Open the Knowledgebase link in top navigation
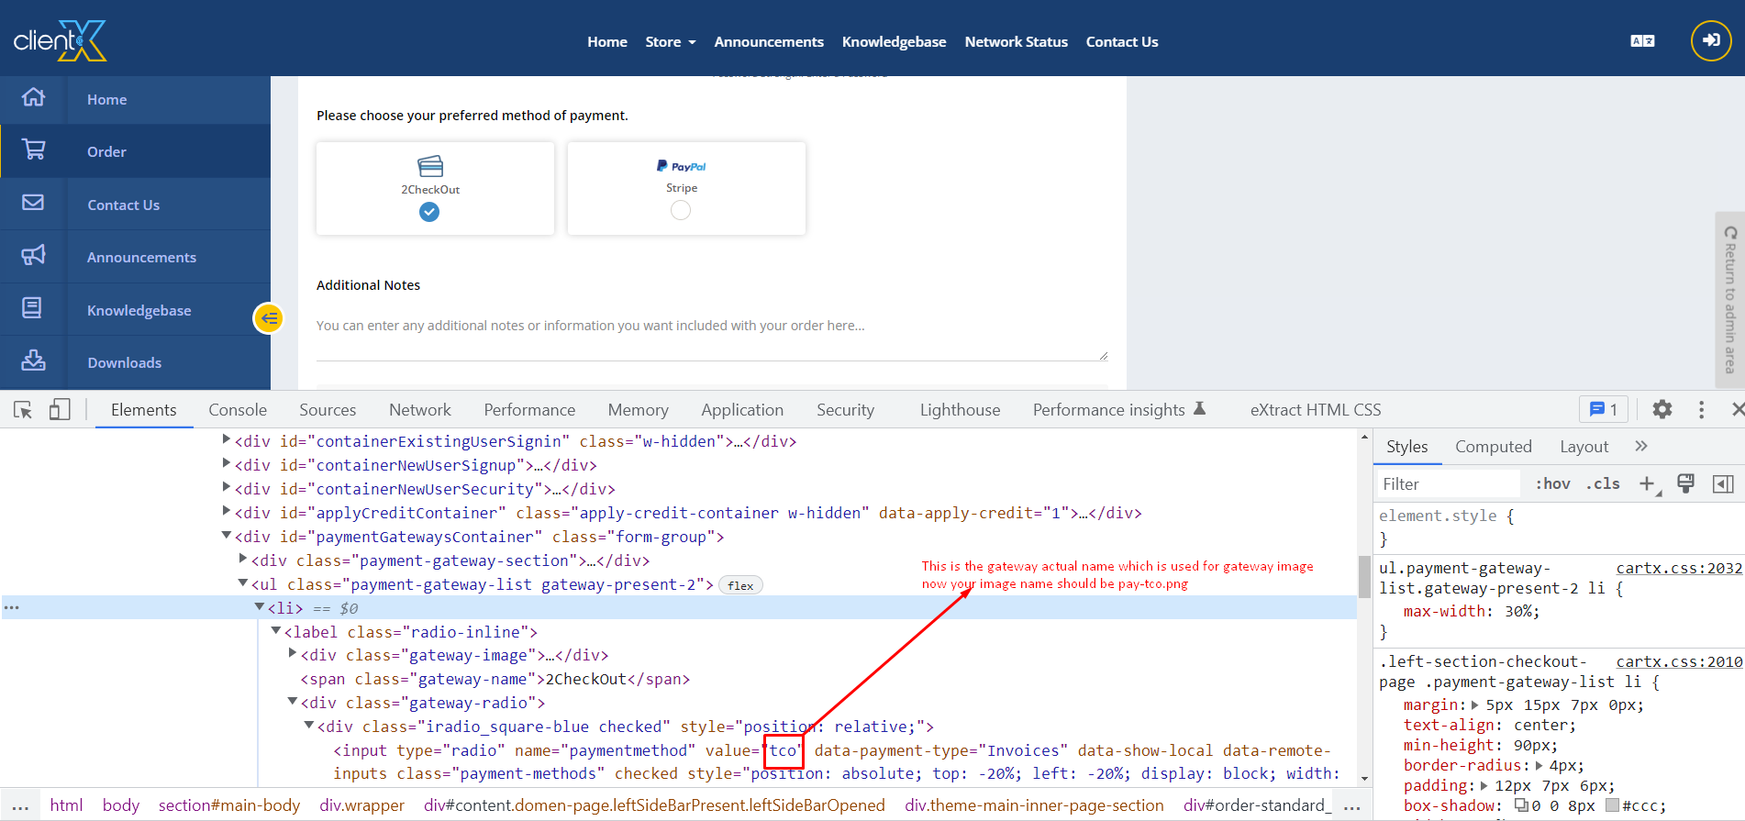The width and height of the screenshot is (1745, 821). click(894, 42)
